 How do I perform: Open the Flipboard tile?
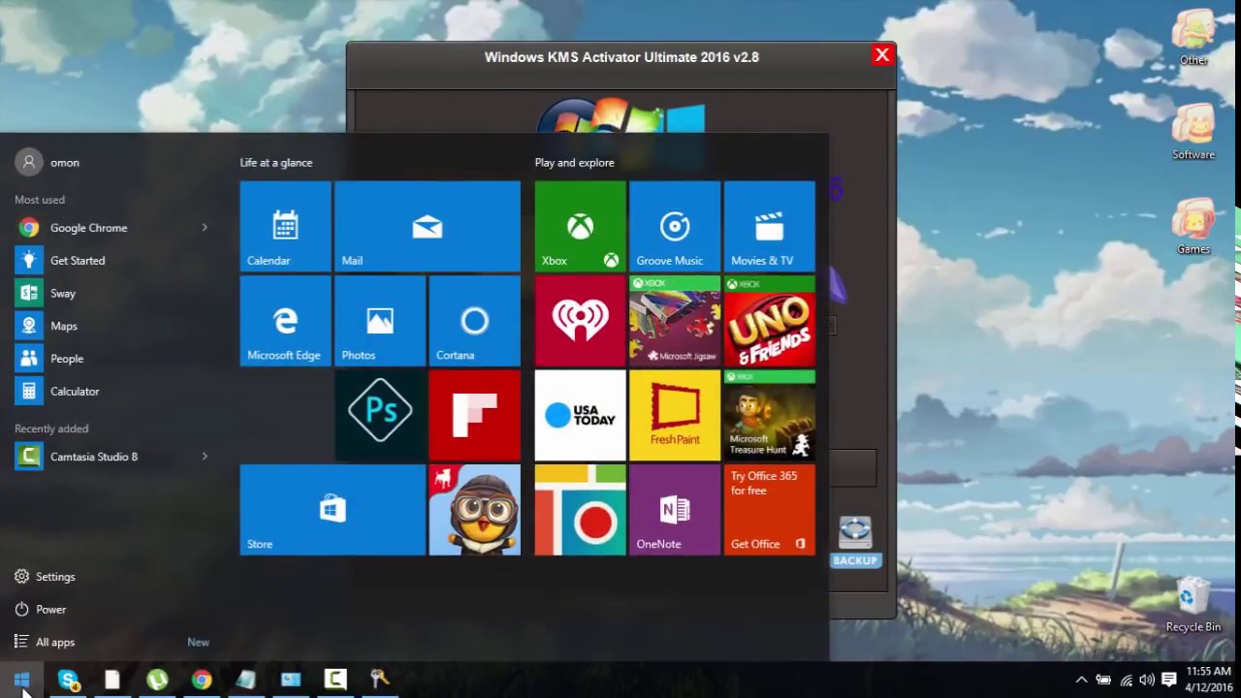(475, 415)
